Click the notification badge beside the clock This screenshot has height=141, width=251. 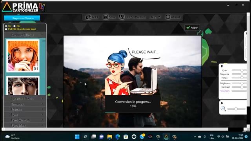click(246, 137)
